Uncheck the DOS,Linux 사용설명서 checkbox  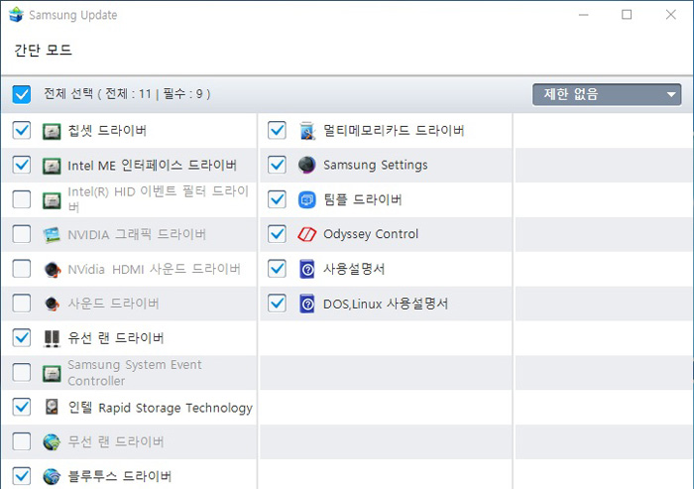(278, 304)
